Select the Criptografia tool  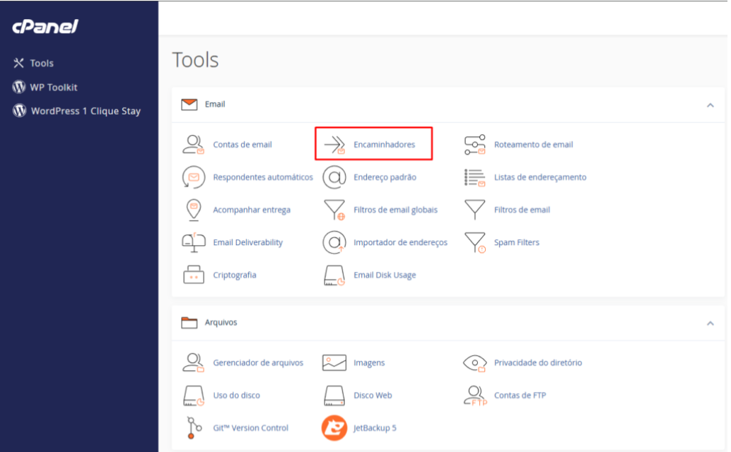point(234,275)
